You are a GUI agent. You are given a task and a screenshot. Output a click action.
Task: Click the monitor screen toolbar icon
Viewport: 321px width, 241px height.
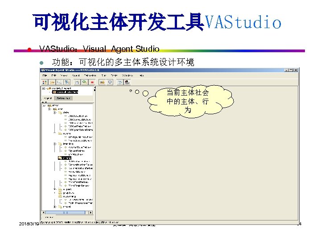click(x=110, y=83)
